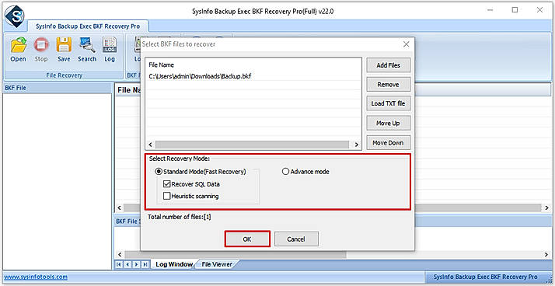Open the Log toolbar icon

point(110,50)
